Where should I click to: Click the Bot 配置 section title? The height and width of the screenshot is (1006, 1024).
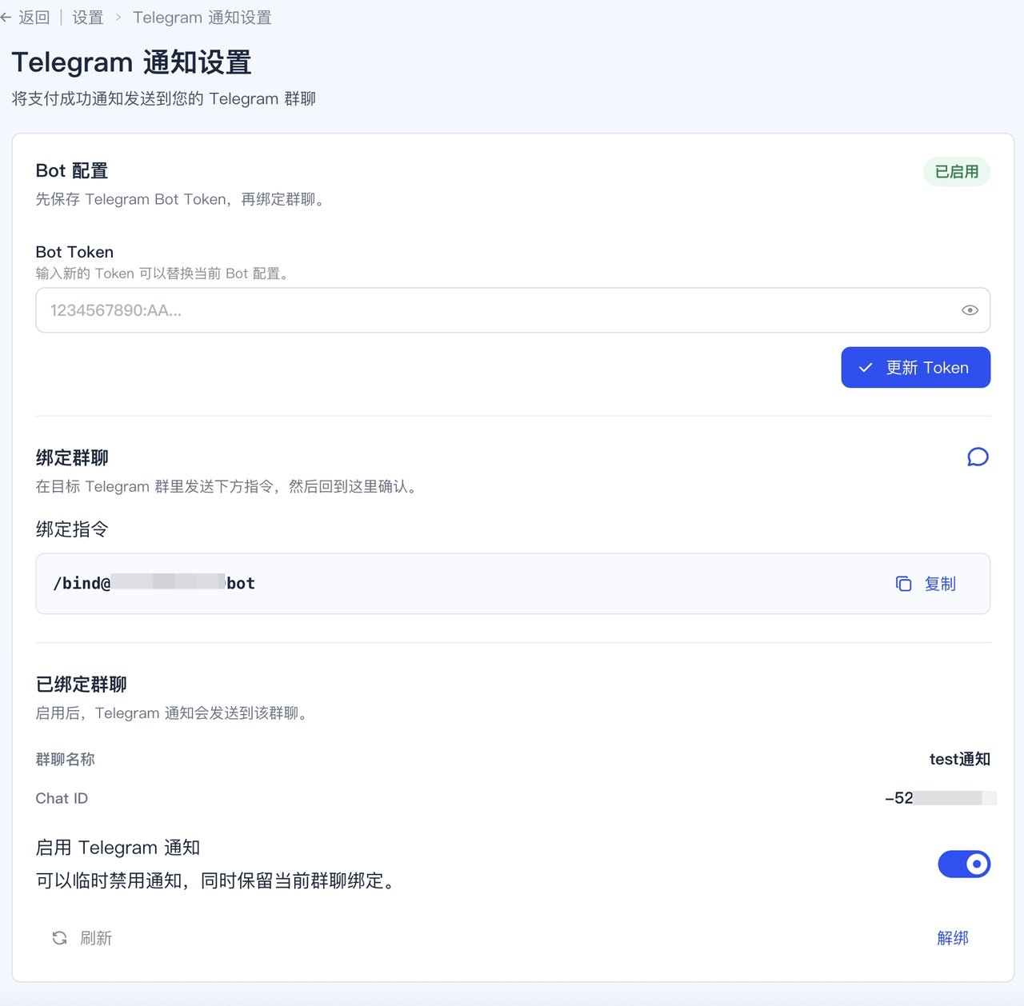(x=72, y=170)
